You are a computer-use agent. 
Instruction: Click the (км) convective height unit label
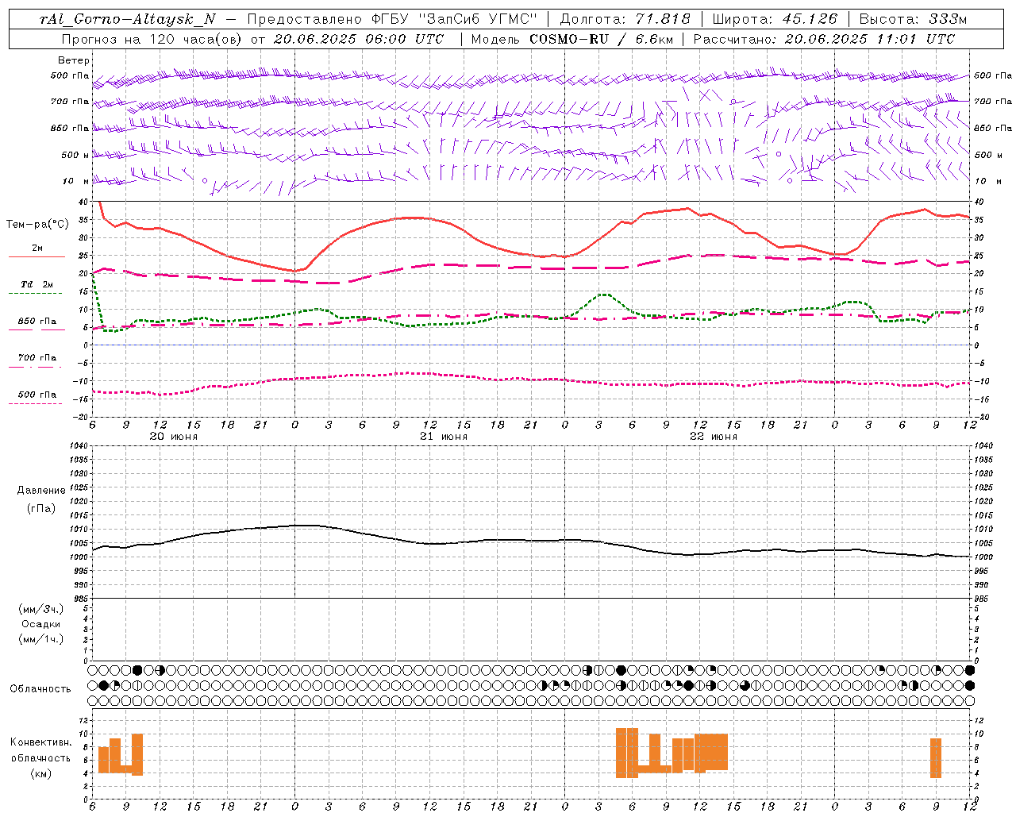click(x=41, y=773)
